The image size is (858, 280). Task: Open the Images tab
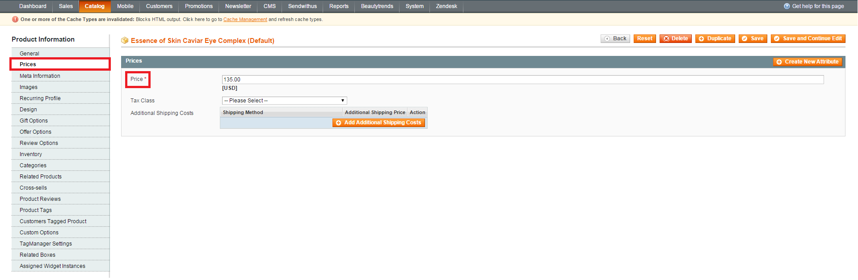point(60,87)
